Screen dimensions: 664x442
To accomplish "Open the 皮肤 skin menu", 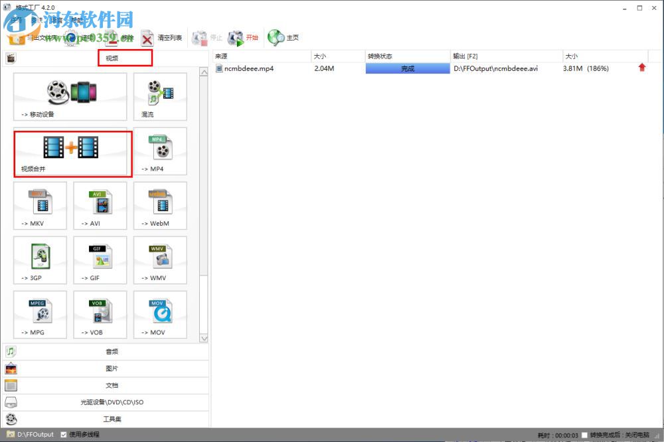I will coord(37,20).
